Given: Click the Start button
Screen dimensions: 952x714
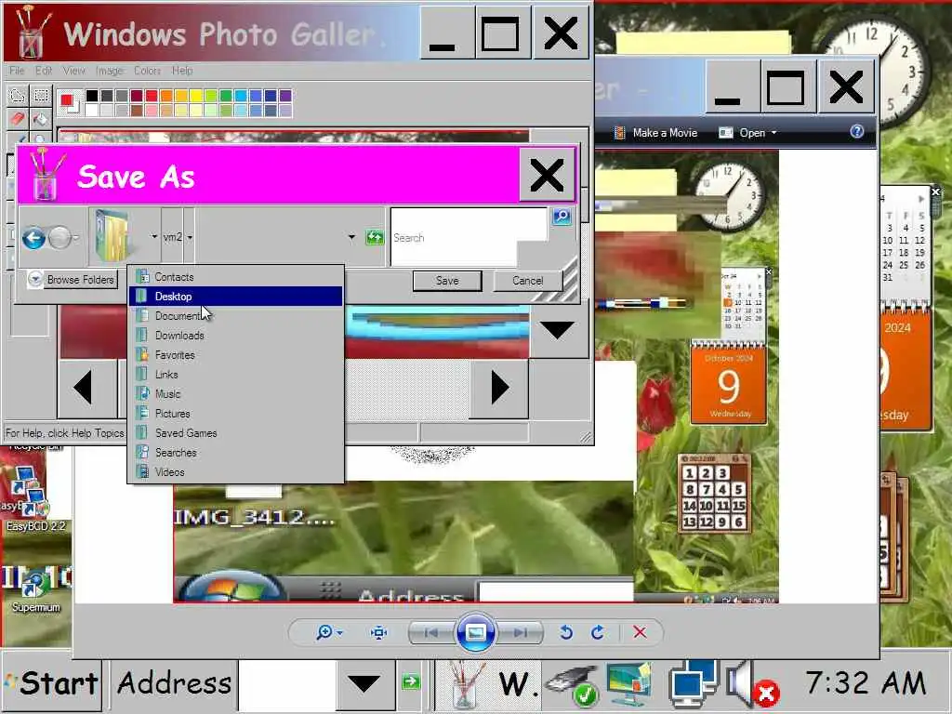Looking at the screenshot, I should [52, 683].
